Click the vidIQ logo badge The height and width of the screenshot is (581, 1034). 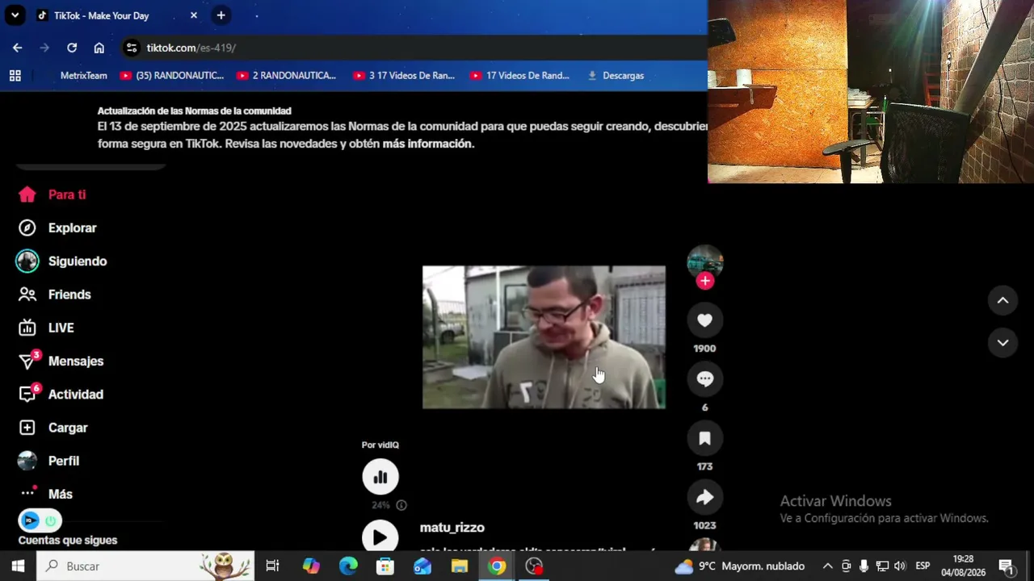pyautogui.click(x=30, y=520)
